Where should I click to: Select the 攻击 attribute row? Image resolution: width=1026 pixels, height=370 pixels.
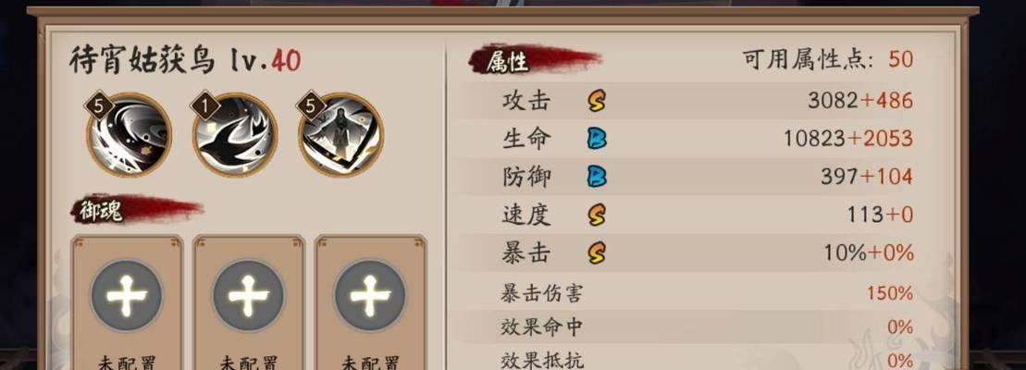(691, 101)
